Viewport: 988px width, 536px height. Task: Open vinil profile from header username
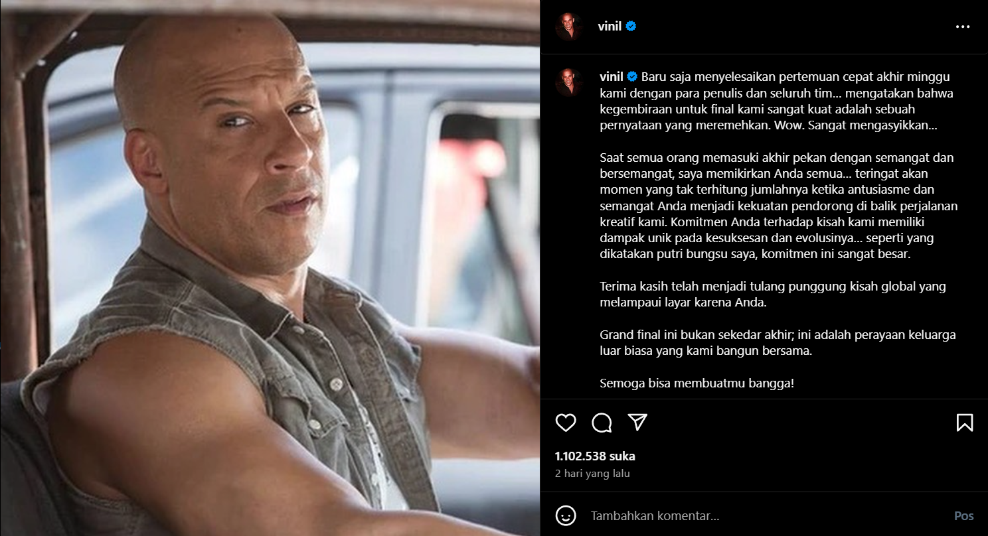[x=611, y=27]
